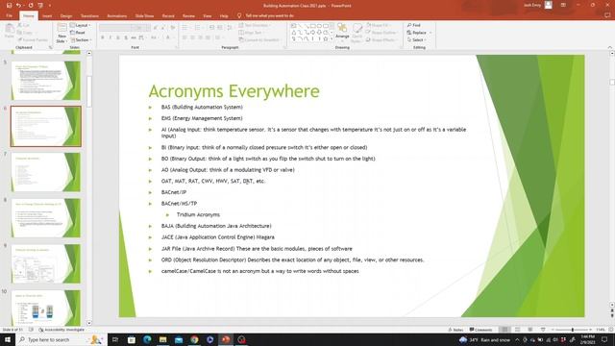
Task: Open the slide Layout dropdown
Action: (81, 25)
